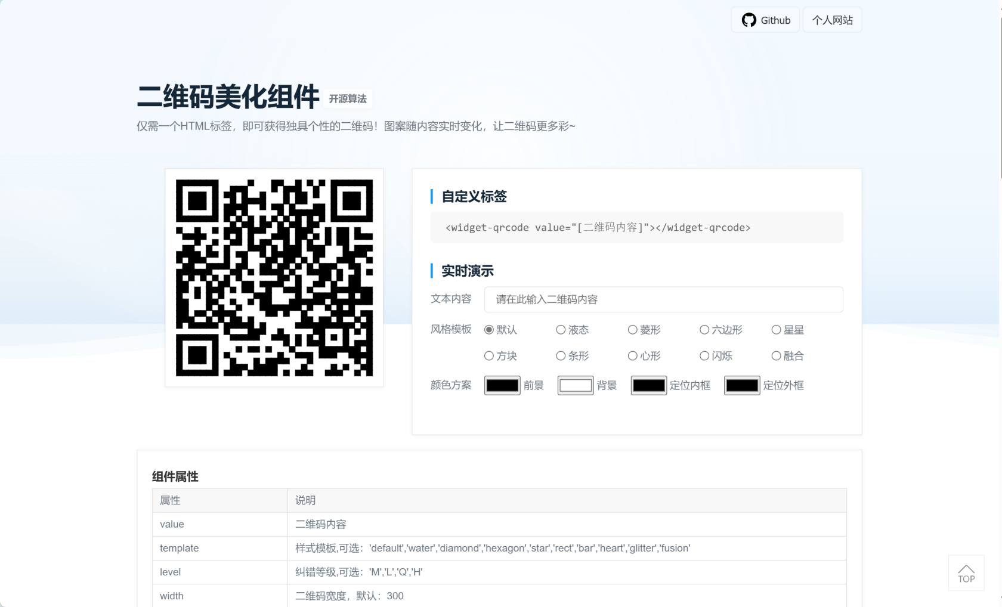
Task: Select the 六边形 style radio button
Action: pyautogui.click(x=704, y=330)
